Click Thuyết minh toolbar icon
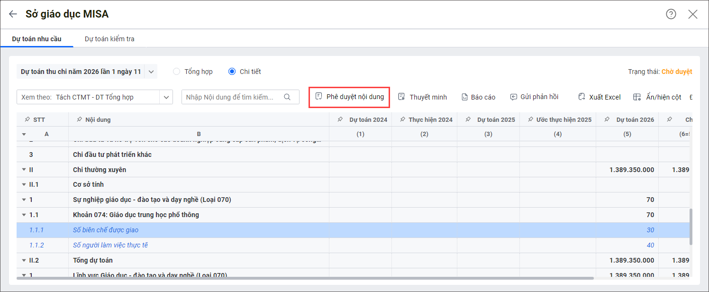 point(401,97)
